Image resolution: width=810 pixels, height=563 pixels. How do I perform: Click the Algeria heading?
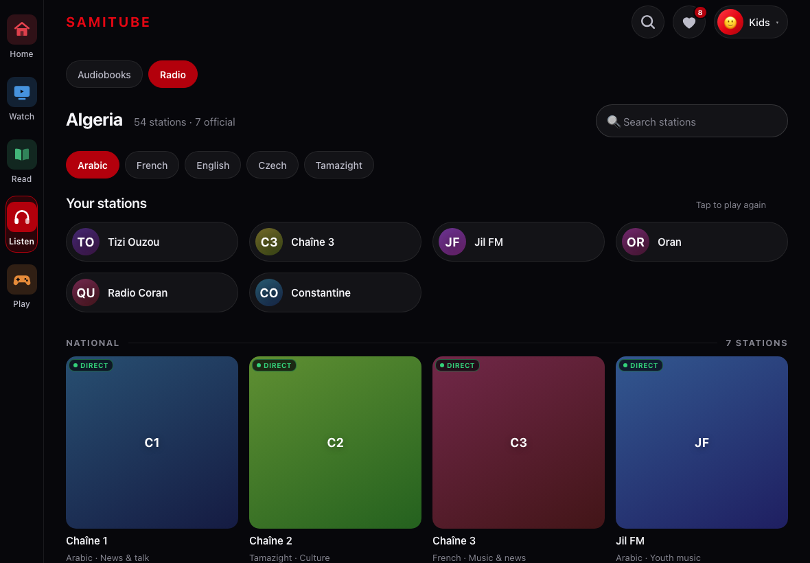point(95,120)
